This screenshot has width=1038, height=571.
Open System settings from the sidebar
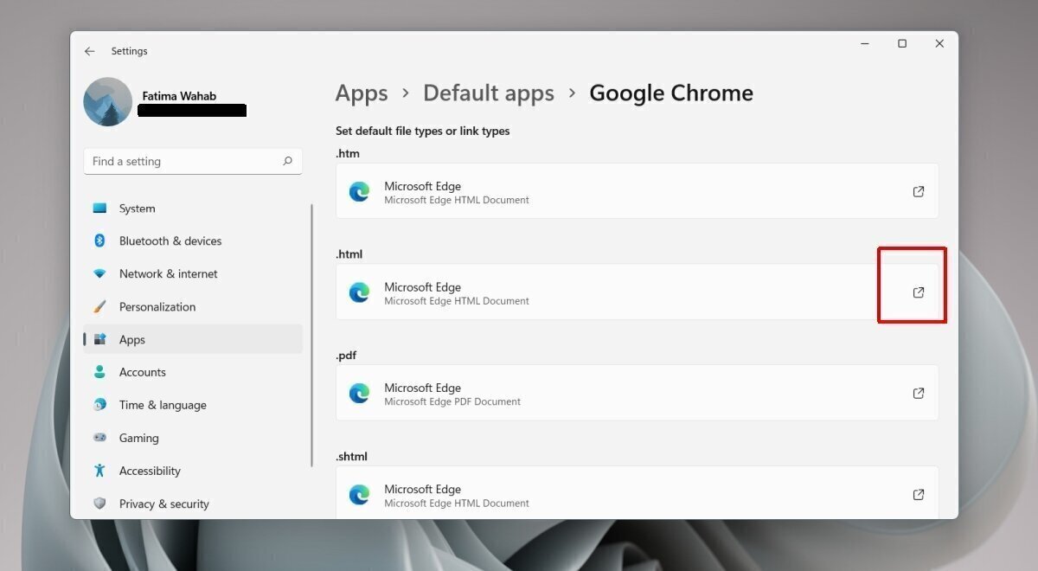[136, 208]
